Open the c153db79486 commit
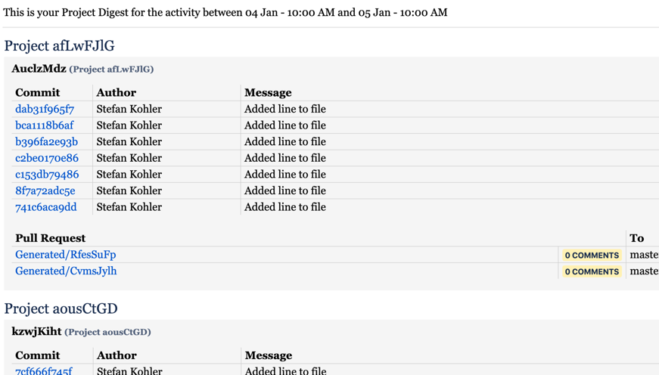 (x=47, y=175)
